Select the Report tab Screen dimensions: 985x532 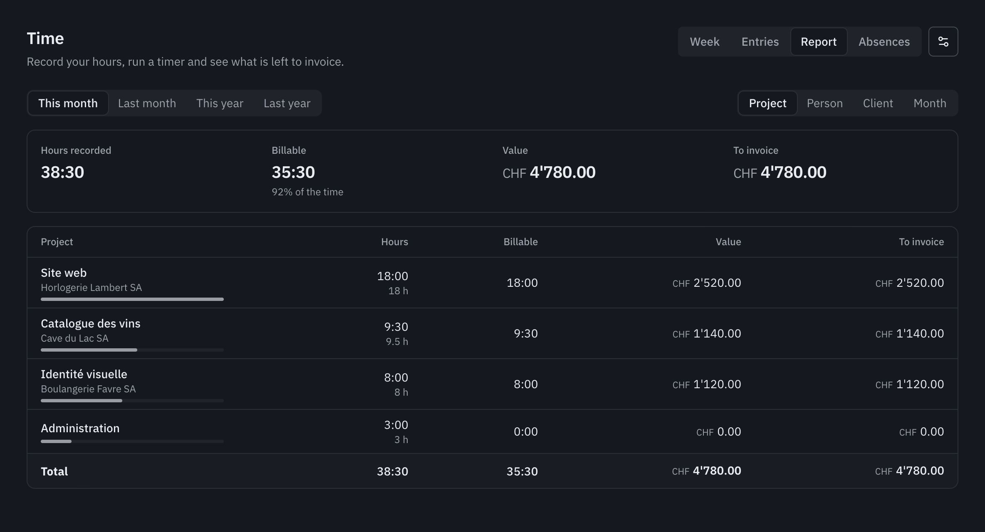point(819,42)
